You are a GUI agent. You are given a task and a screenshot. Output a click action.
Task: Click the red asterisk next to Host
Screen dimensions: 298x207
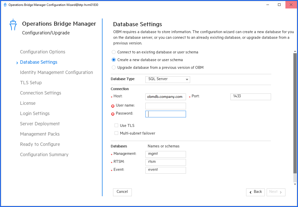point(111,97)
